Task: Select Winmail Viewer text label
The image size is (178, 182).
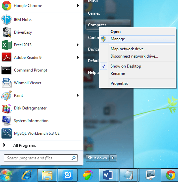Action: [28, 83]
